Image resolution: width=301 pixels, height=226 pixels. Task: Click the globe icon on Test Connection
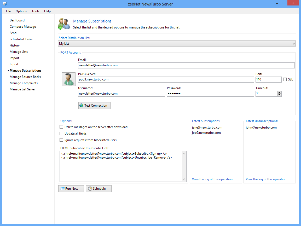click(x=82, y=106)
